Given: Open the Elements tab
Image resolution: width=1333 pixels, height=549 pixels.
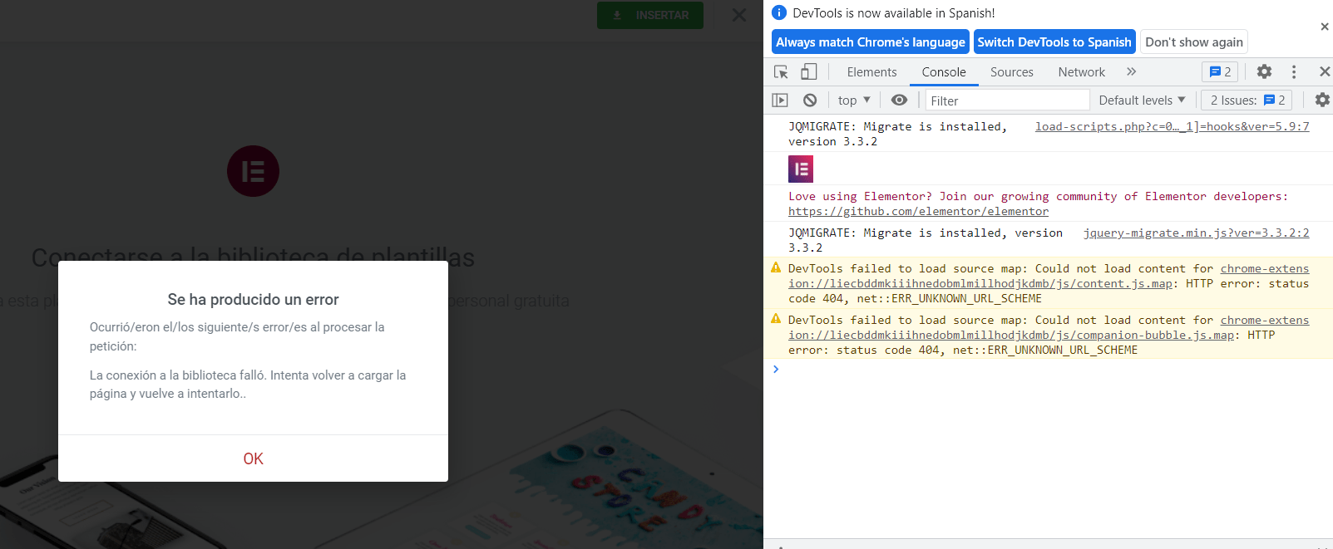Looking at the screenshot, I should point(871,72).
